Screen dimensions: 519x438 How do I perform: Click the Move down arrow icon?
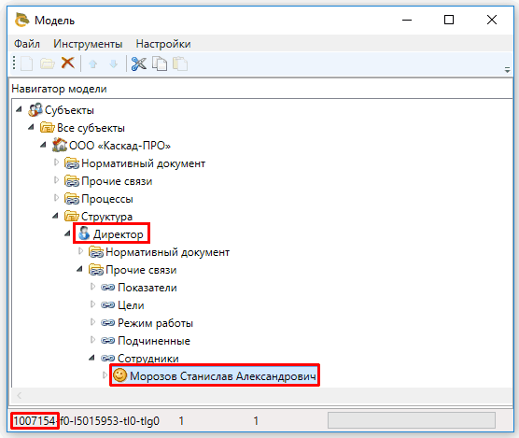pyautogui.click(x=114, y=64)
